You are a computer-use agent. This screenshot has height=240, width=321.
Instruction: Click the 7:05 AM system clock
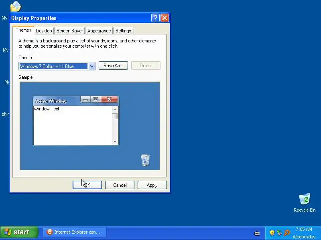304,229
